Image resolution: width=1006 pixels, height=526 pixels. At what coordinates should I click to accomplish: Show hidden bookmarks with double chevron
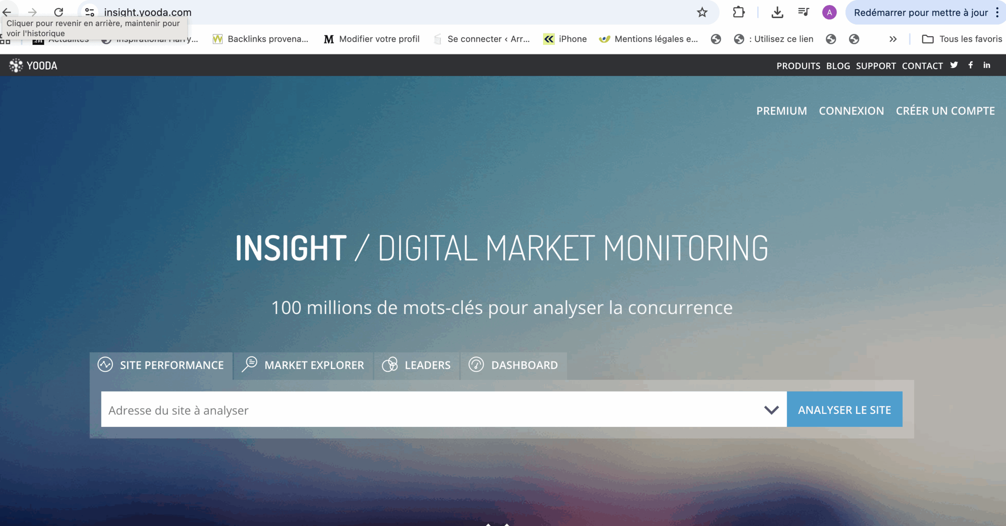[893, 39]
